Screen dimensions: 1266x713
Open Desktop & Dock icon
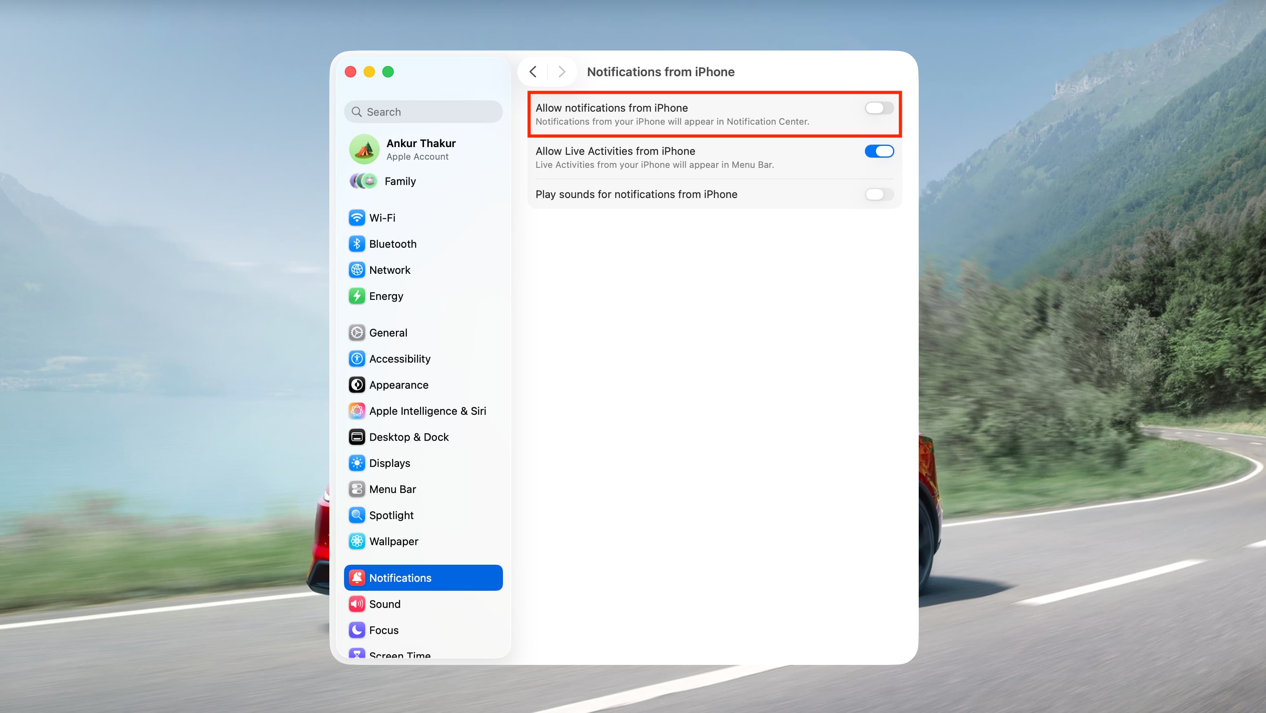(357, 437)
